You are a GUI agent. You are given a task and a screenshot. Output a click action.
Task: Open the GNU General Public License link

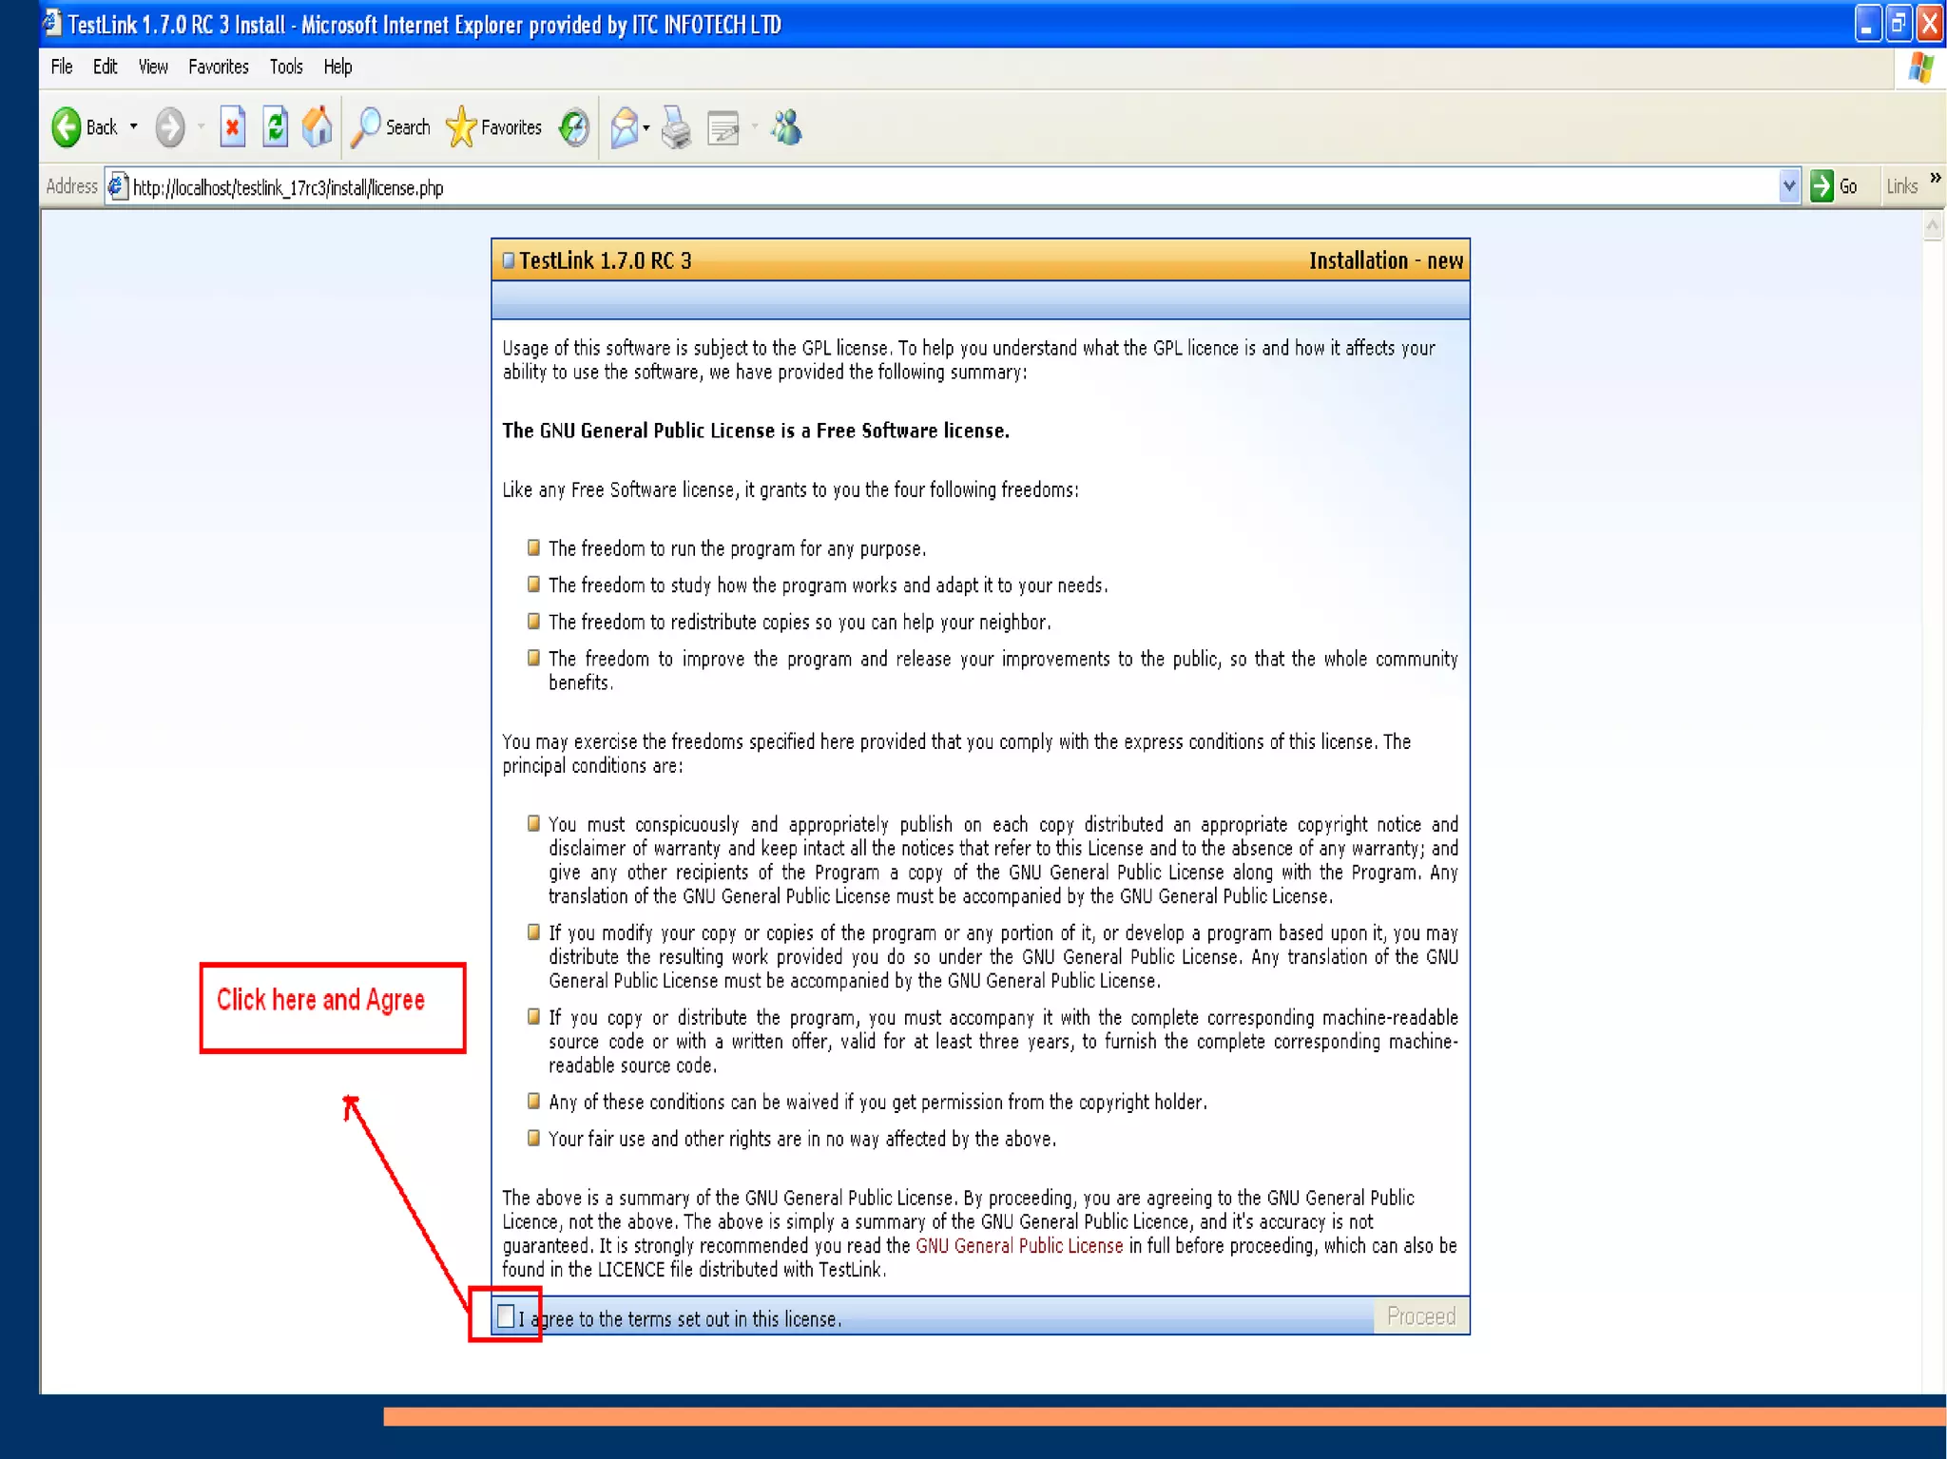(x=1019, y=1246)
